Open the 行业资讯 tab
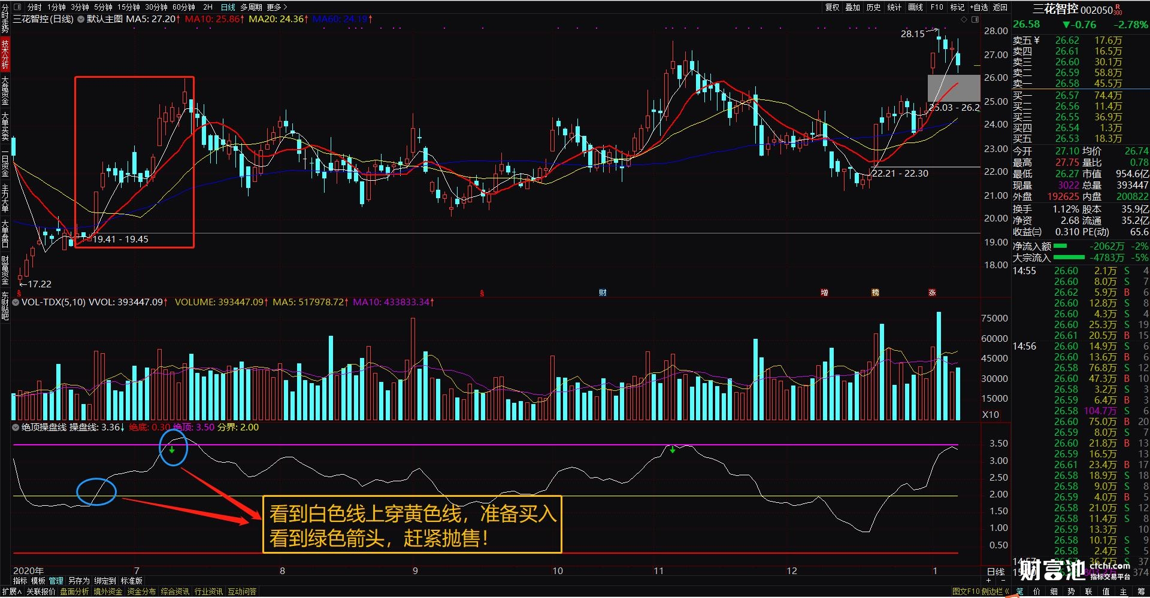 (x=208, y=591)
